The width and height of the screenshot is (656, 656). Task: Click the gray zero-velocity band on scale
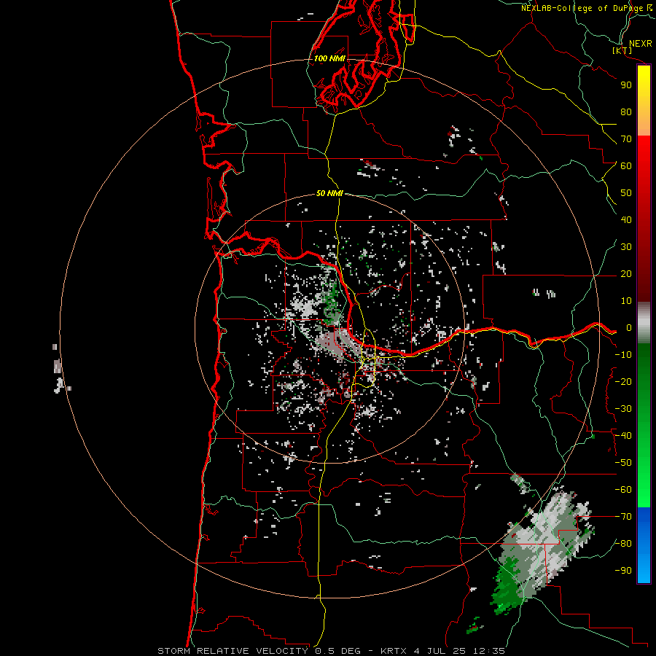coord(644,323)
